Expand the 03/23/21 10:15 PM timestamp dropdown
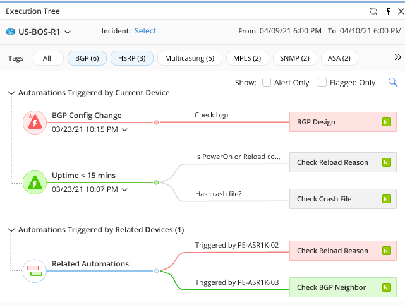Image resolution: width=405 pixels, height=305 pixels. pyautogui.click(x=124, y=130)
